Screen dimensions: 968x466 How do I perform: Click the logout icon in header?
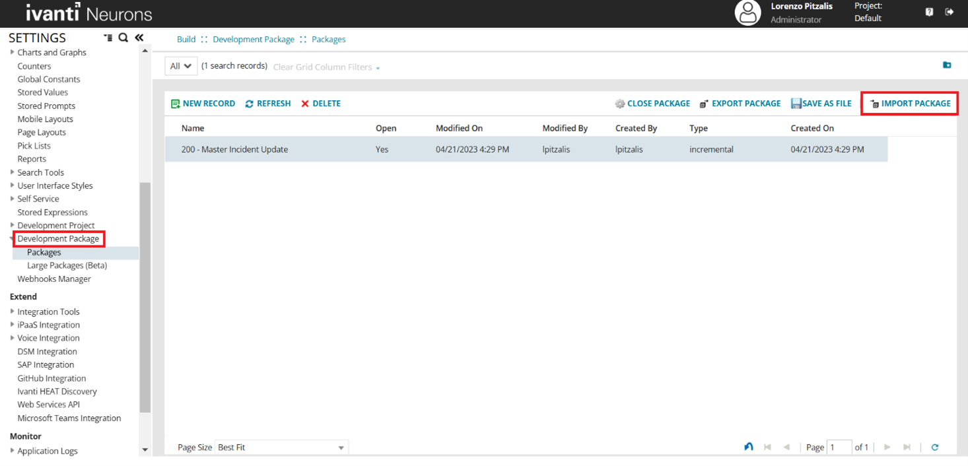pyautogui.click(x=950, y=12)
